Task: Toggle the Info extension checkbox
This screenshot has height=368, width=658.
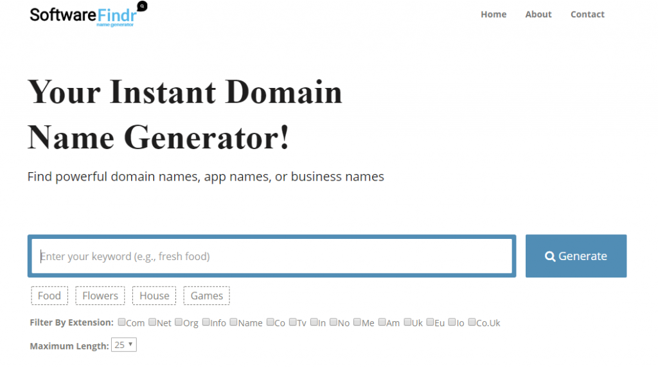Action: tap(206, 322)
